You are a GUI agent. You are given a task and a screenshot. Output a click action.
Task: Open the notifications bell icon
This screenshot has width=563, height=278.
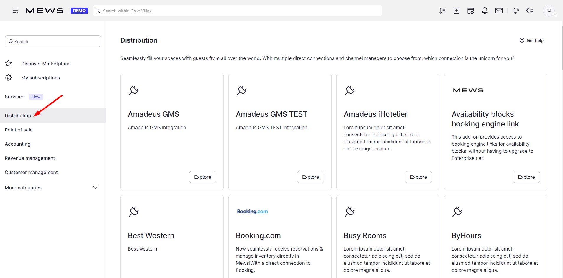(x=485, y=11)
